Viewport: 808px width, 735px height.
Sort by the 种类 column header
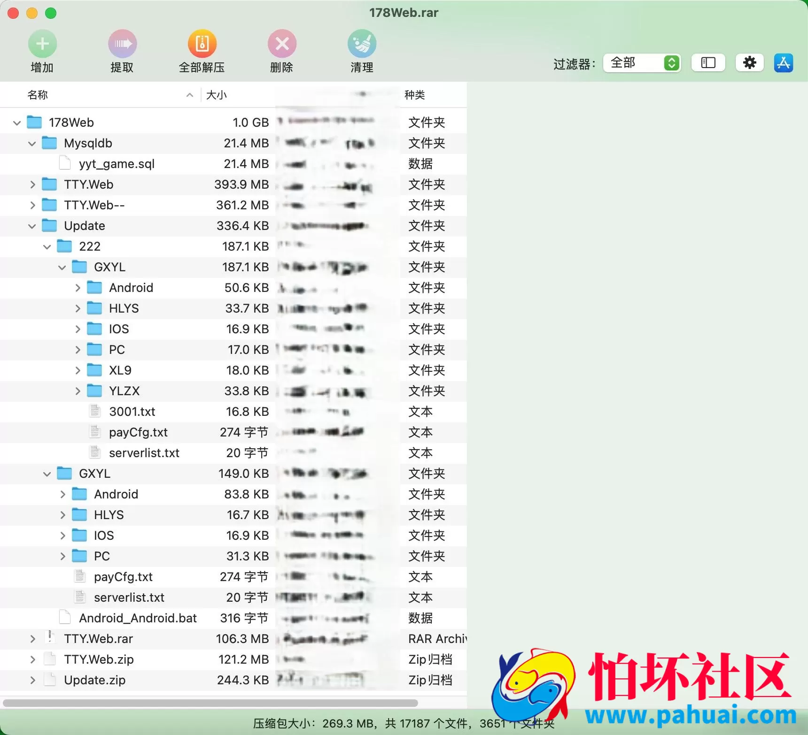414,95
